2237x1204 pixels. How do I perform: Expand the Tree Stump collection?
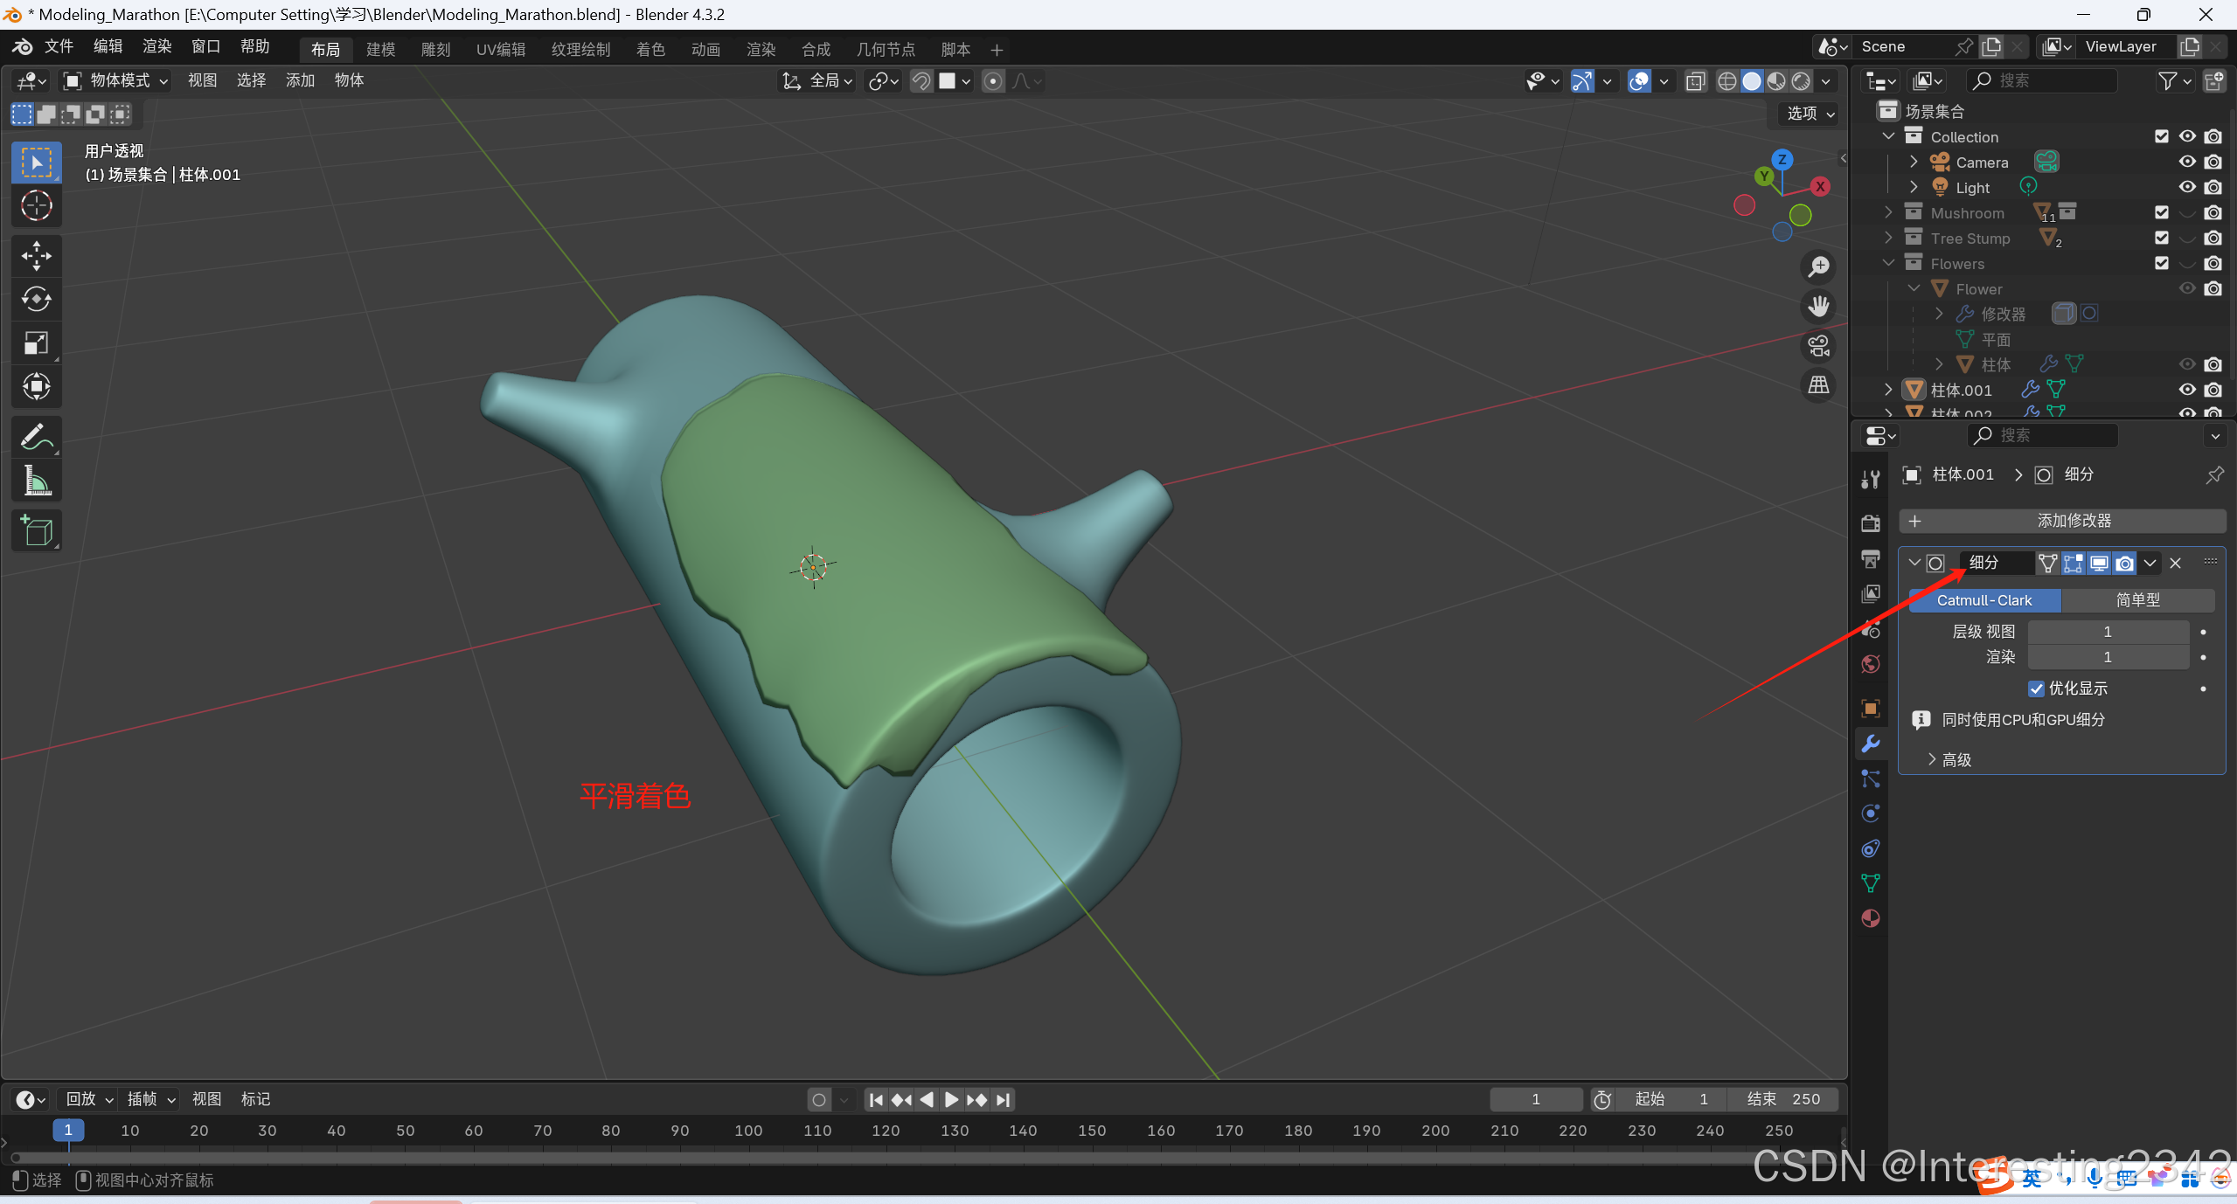(x=1888, y=238)
